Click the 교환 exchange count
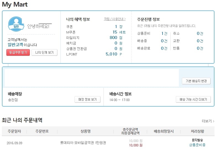The width and height of the screenshot is (215, 150). [x=200, y=41]
